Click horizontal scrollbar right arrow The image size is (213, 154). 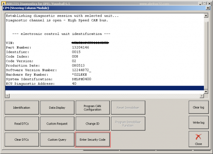click(x=202, y=95)
